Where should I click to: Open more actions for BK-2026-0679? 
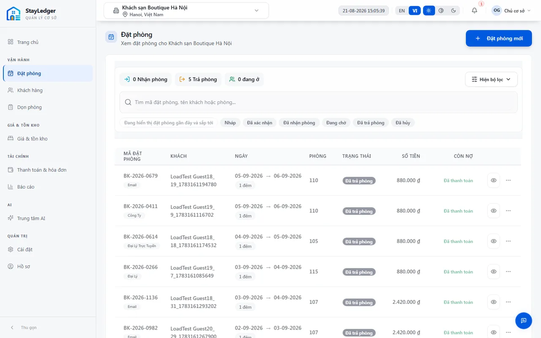(508, 180)
